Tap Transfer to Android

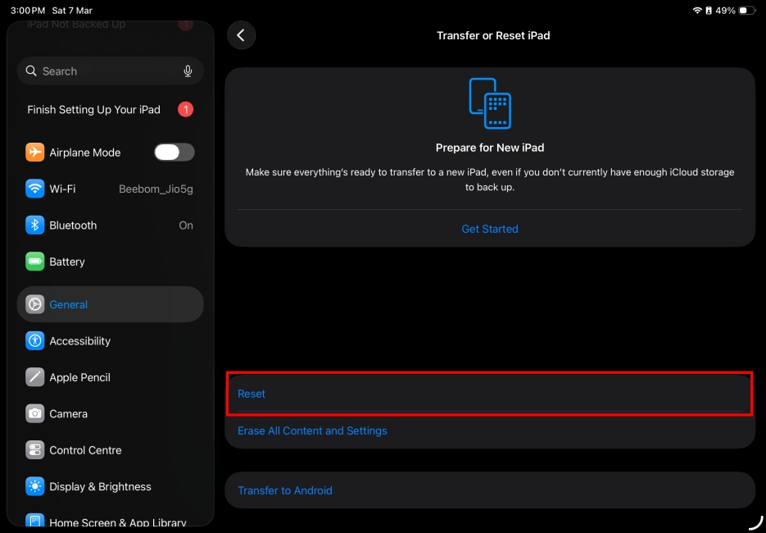pos(285,490)
